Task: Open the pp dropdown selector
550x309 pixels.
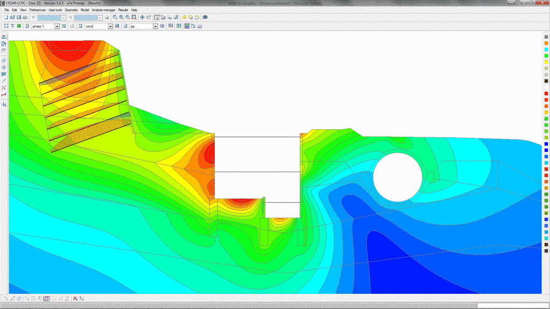Action: click(155, 26)
